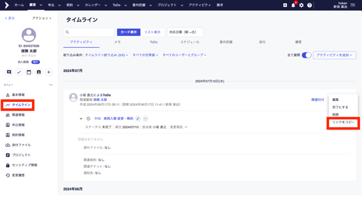Click the customer avatar image
362x211 pixels.
[x=29, y=35]
